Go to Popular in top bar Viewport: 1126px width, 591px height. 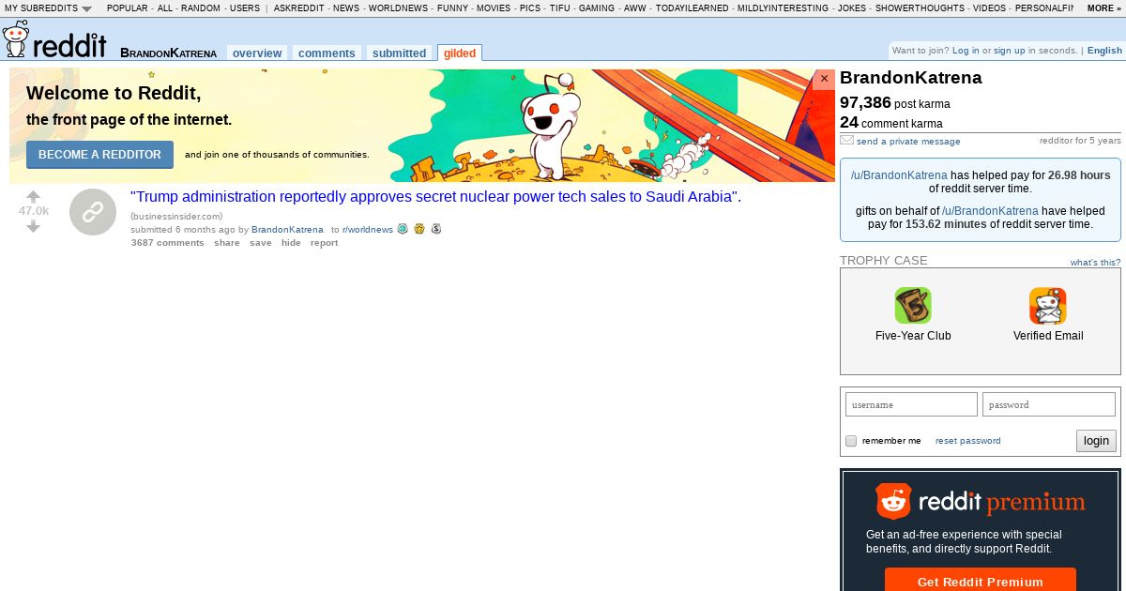click(128, 8)
